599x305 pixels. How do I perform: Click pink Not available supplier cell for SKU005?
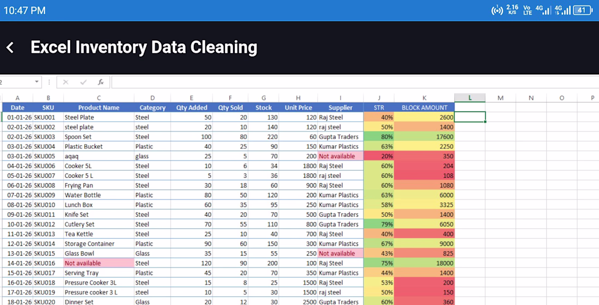coord(340,157)
